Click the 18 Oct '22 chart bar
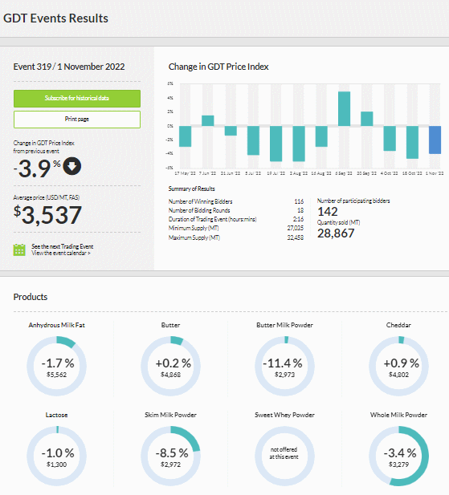449x495 pixels. [412, 142]
